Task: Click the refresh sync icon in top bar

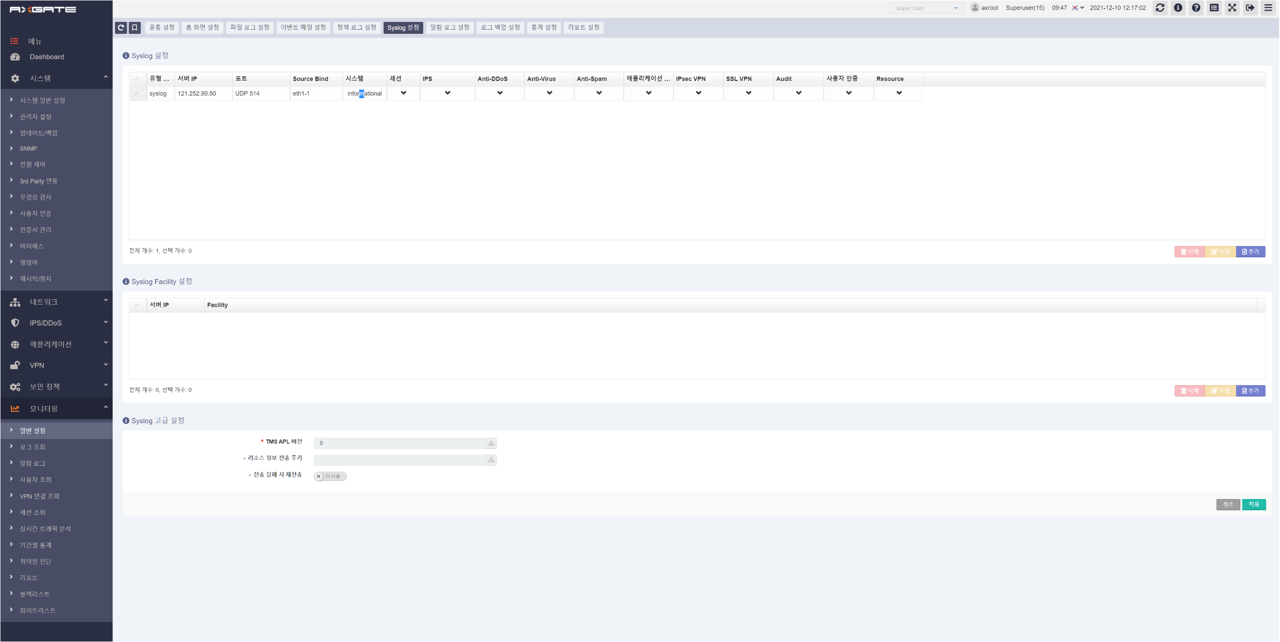Action: 1160,8
